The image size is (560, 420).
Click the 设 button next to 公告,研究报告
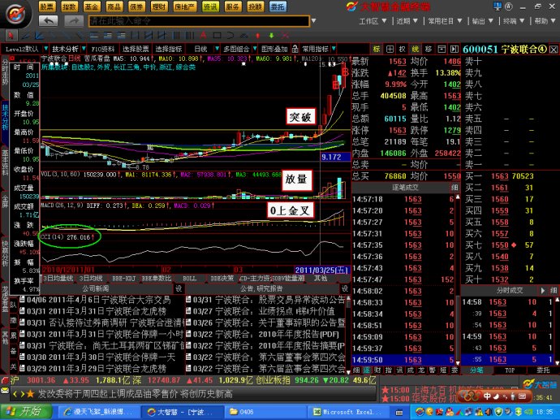pos(345,288)
